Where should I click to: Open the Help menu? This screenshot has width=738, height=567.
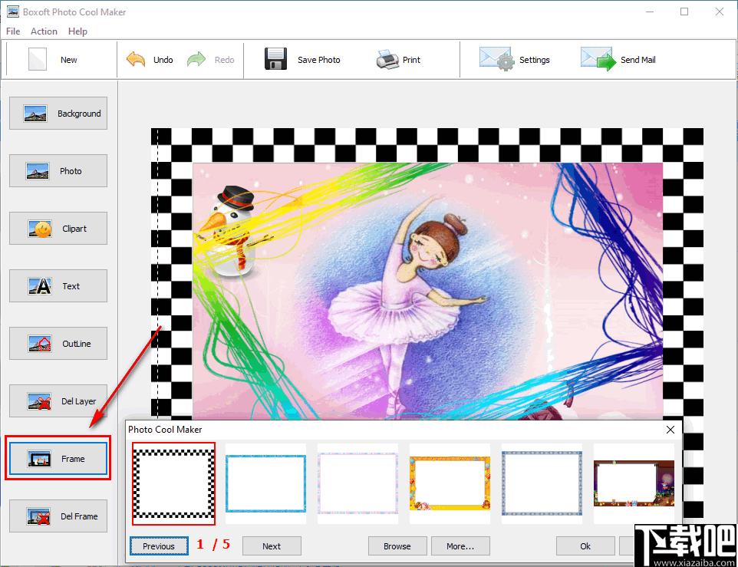[x=77, y=31]
